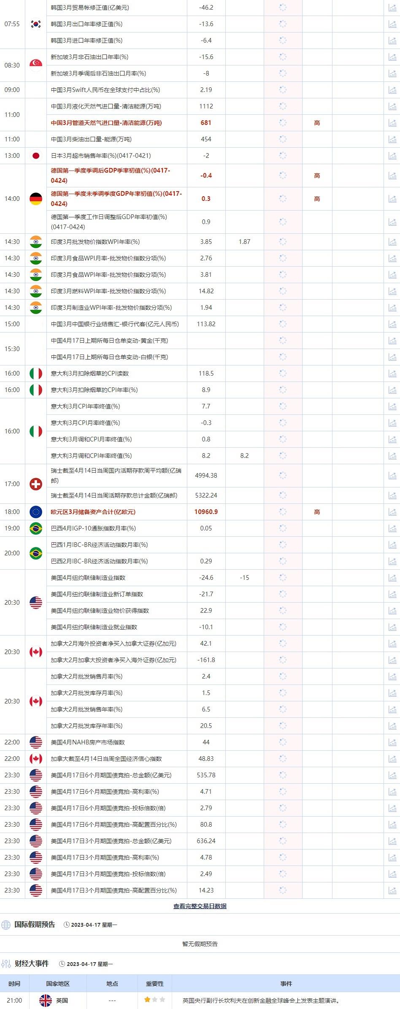Select the 国家地区 column header
The image size is (400, 1009).
click(x=58, y=984)
